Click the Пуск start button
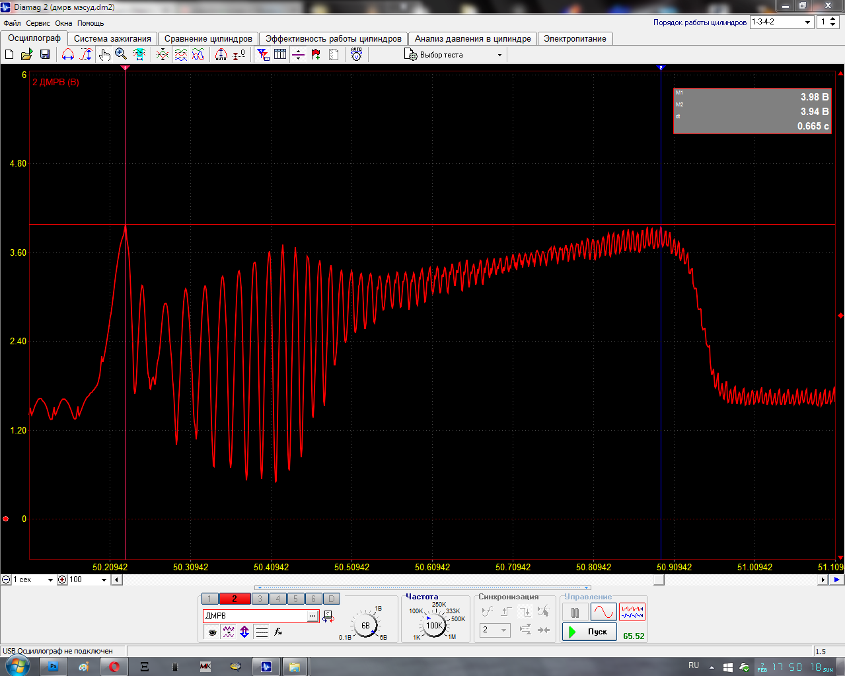This screenshot has height=676, width=845. (589, 632)
